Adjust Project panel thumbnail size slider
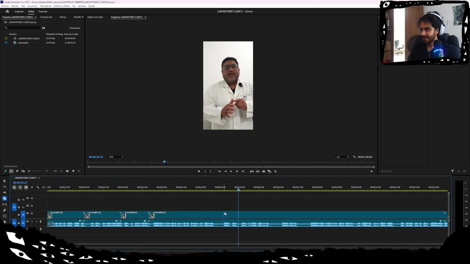The image size is (470, 264). pos(34,171)
